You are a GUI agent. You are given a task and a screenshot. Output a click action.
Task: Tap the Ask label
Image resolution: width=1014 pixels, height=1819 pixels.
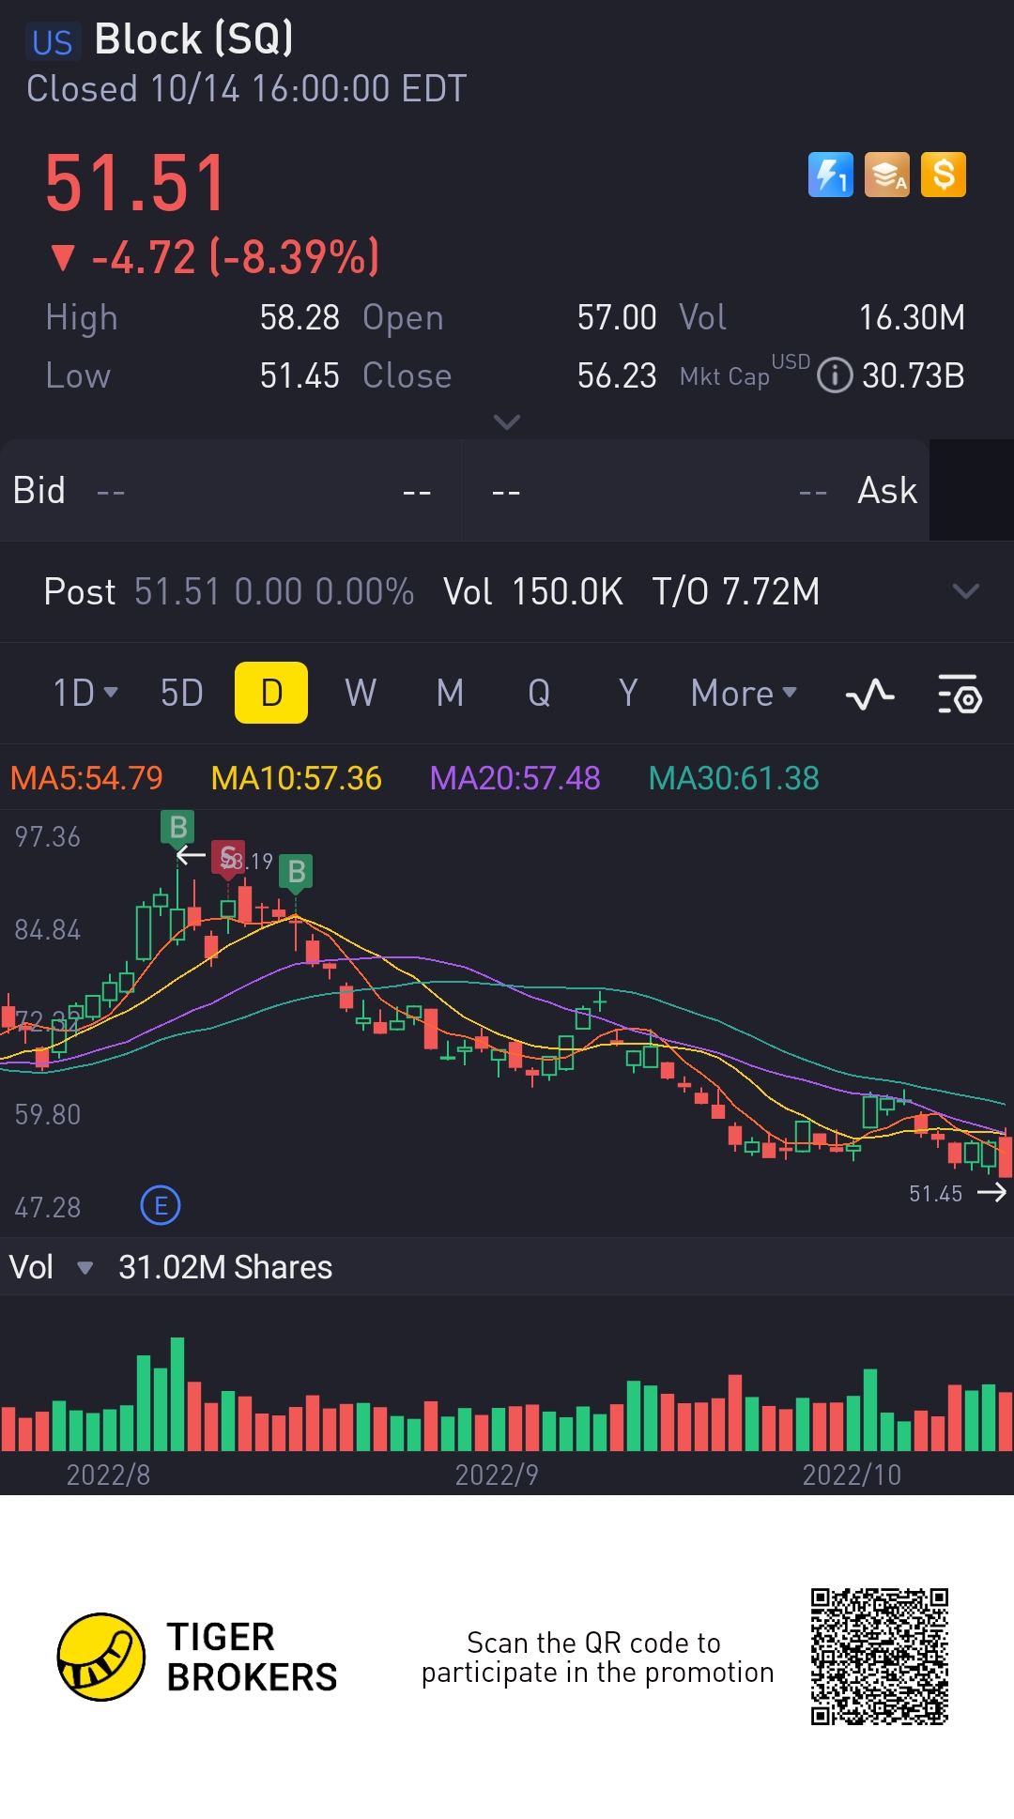point(887,490)
